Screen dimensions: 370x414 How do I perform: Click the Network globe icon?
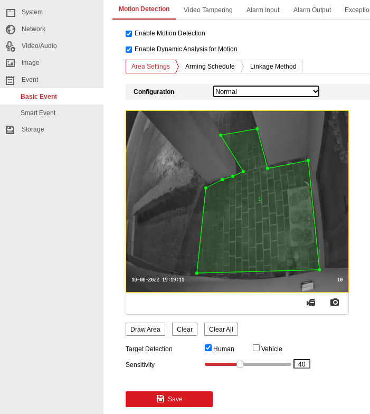coord(11,29)
